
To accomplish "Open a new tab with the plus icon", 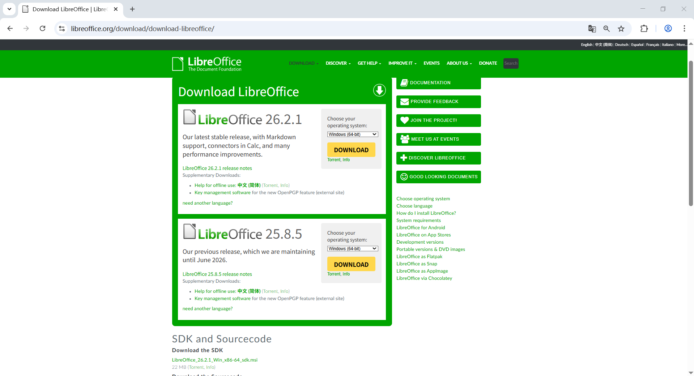I will [x=132, y=9].
